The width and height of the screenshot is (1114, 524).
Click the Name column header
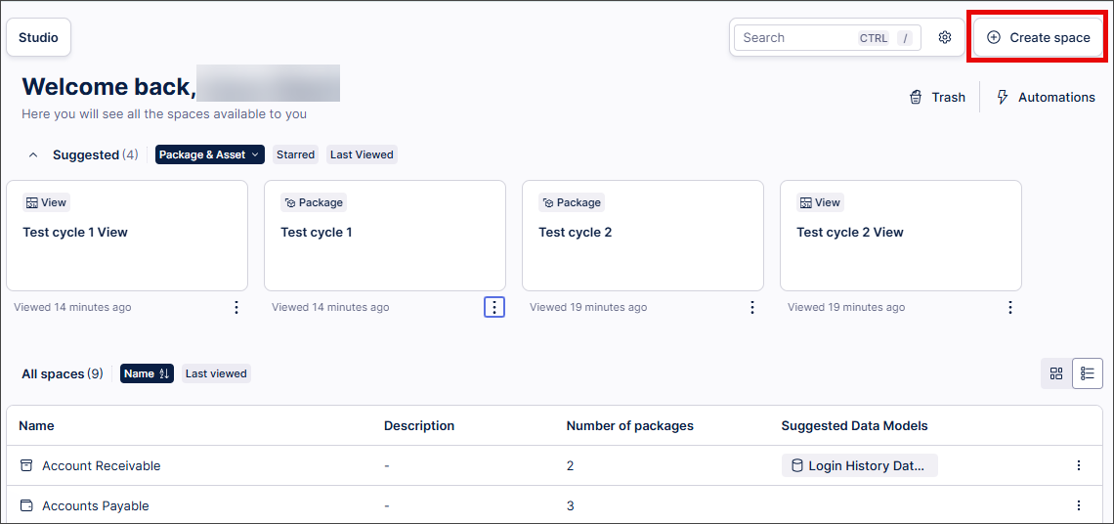pyautogui.click(x=36, y=426)
